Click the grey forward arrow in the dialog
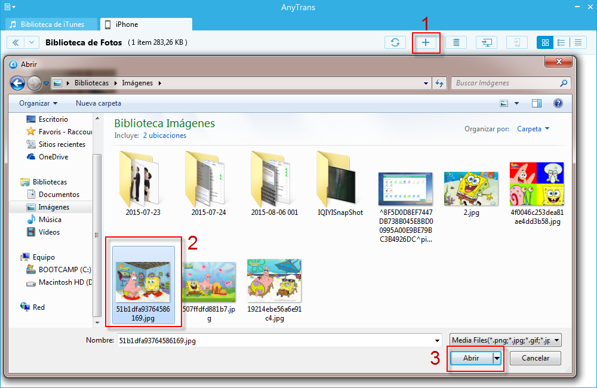This screenshot has height=388, width=597. pyautogui.click(x=34, y=83)
